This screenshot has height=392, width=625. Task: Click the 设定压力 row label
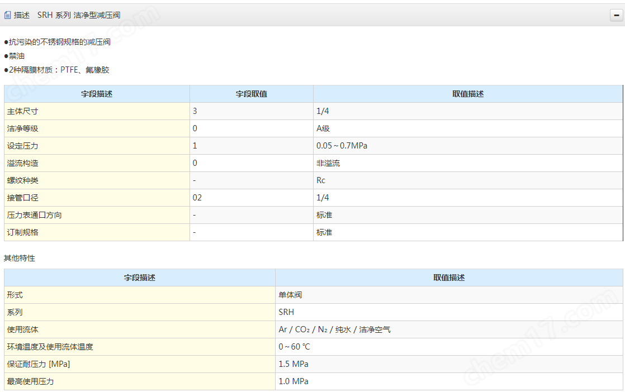[23, 146]
